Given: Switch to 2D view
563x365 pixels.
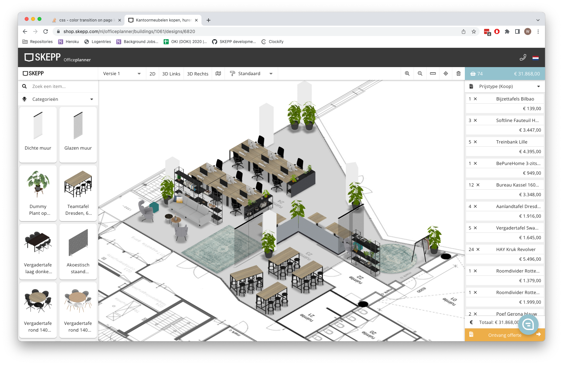Looking at the screenshot, I should point(152,74).
